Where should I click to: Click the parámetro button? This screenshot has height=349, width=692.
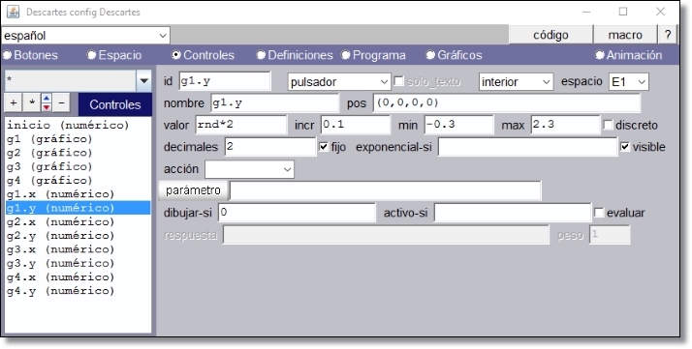tap(193, 190)
